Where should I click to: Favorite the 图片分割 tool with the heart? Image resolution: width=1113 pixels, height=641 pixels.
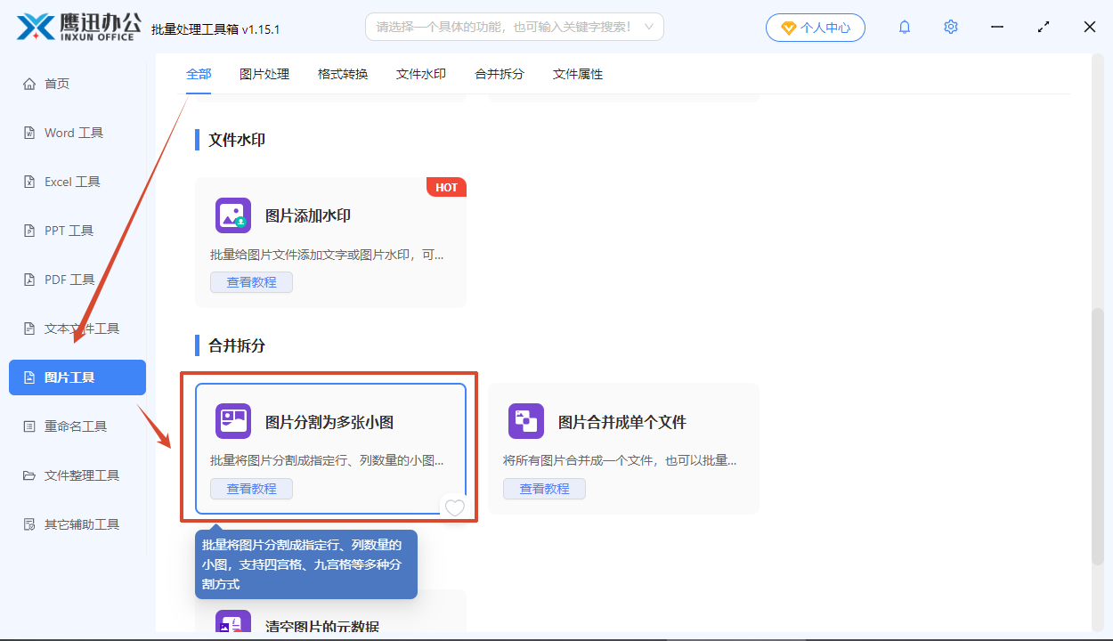454,507
